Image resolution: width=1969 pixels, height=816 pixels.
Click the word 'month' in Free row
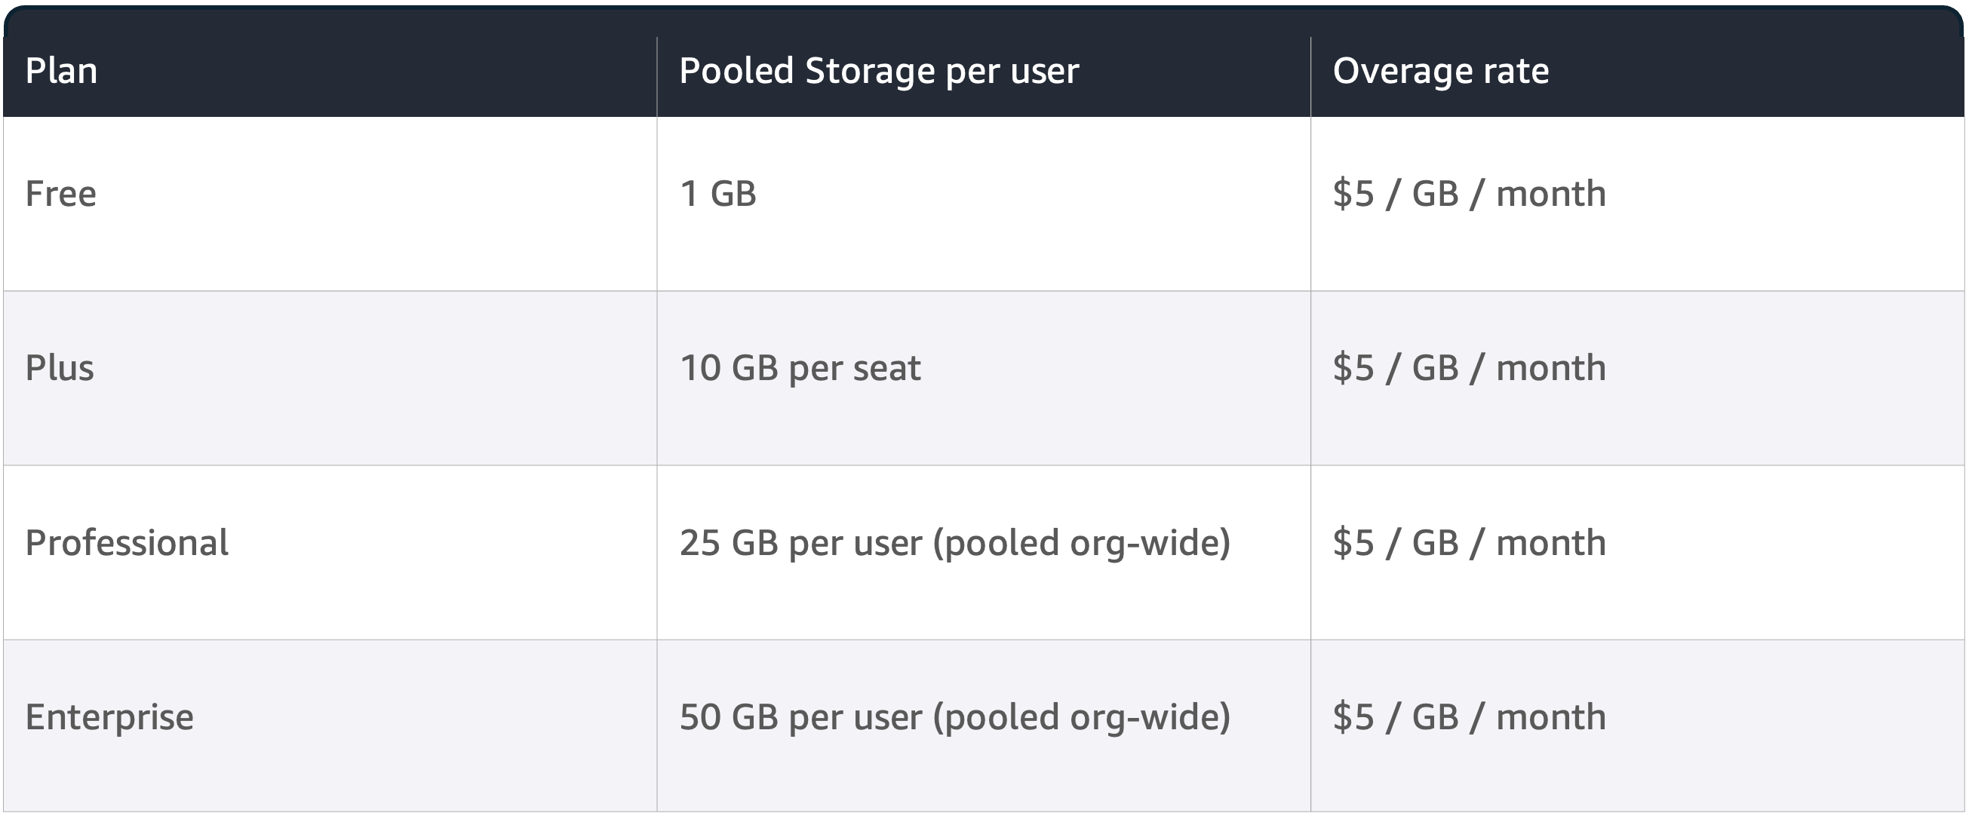[1550, 193]
